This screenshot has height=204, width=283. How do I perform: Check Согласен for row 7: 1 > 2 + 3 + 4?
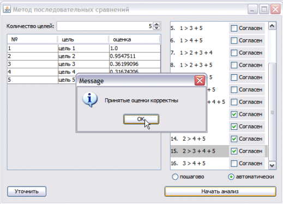[x=234, y=53]
